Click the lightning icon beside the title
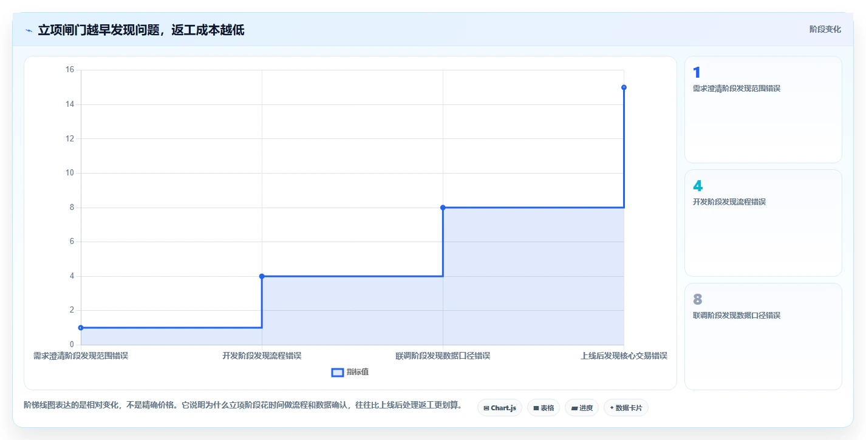 point(29,30)
